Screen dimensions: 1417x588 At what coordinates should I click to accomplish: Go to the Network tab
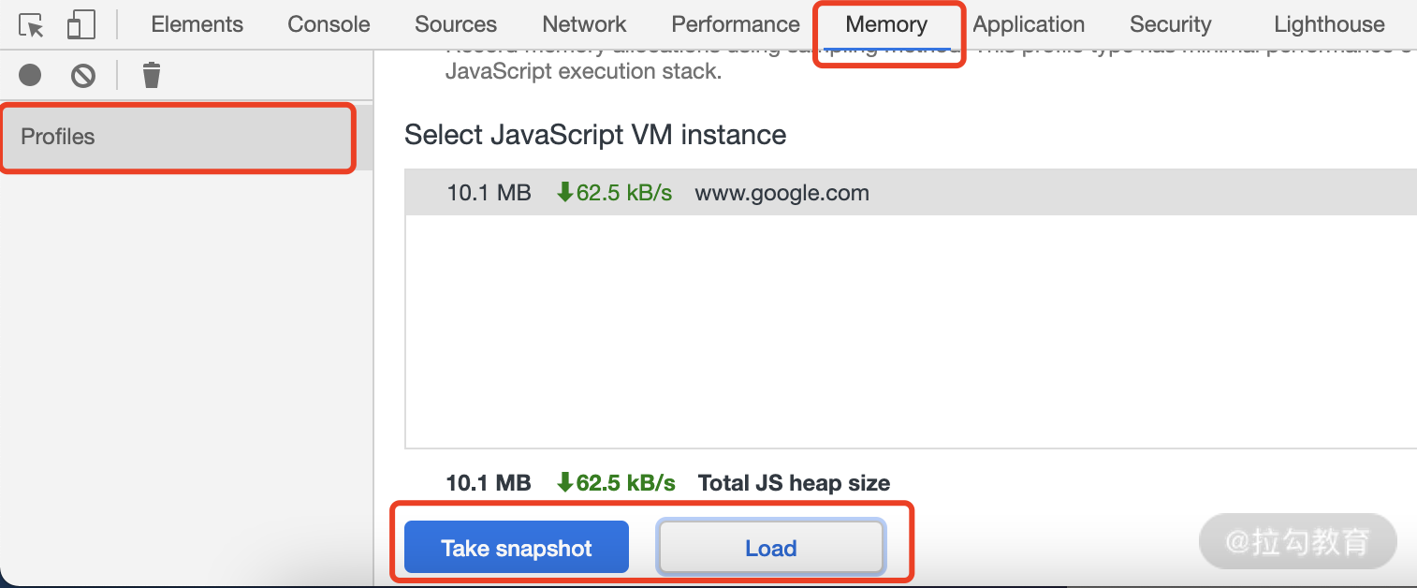584,25
